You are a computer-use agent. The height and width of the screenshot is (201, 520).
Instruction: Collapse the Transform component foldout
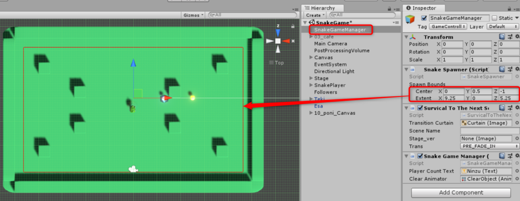pos(406,37)
